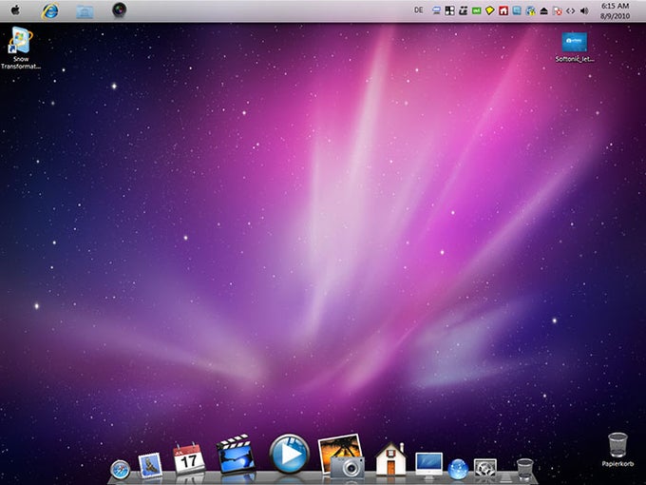Open the house icon in the dock
Viewport: 646px width, 485px height.
pyautogui.click(x=390, y=458)
